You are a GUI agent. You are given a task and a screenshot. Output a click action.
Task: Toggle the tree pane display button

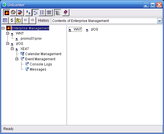58,13
